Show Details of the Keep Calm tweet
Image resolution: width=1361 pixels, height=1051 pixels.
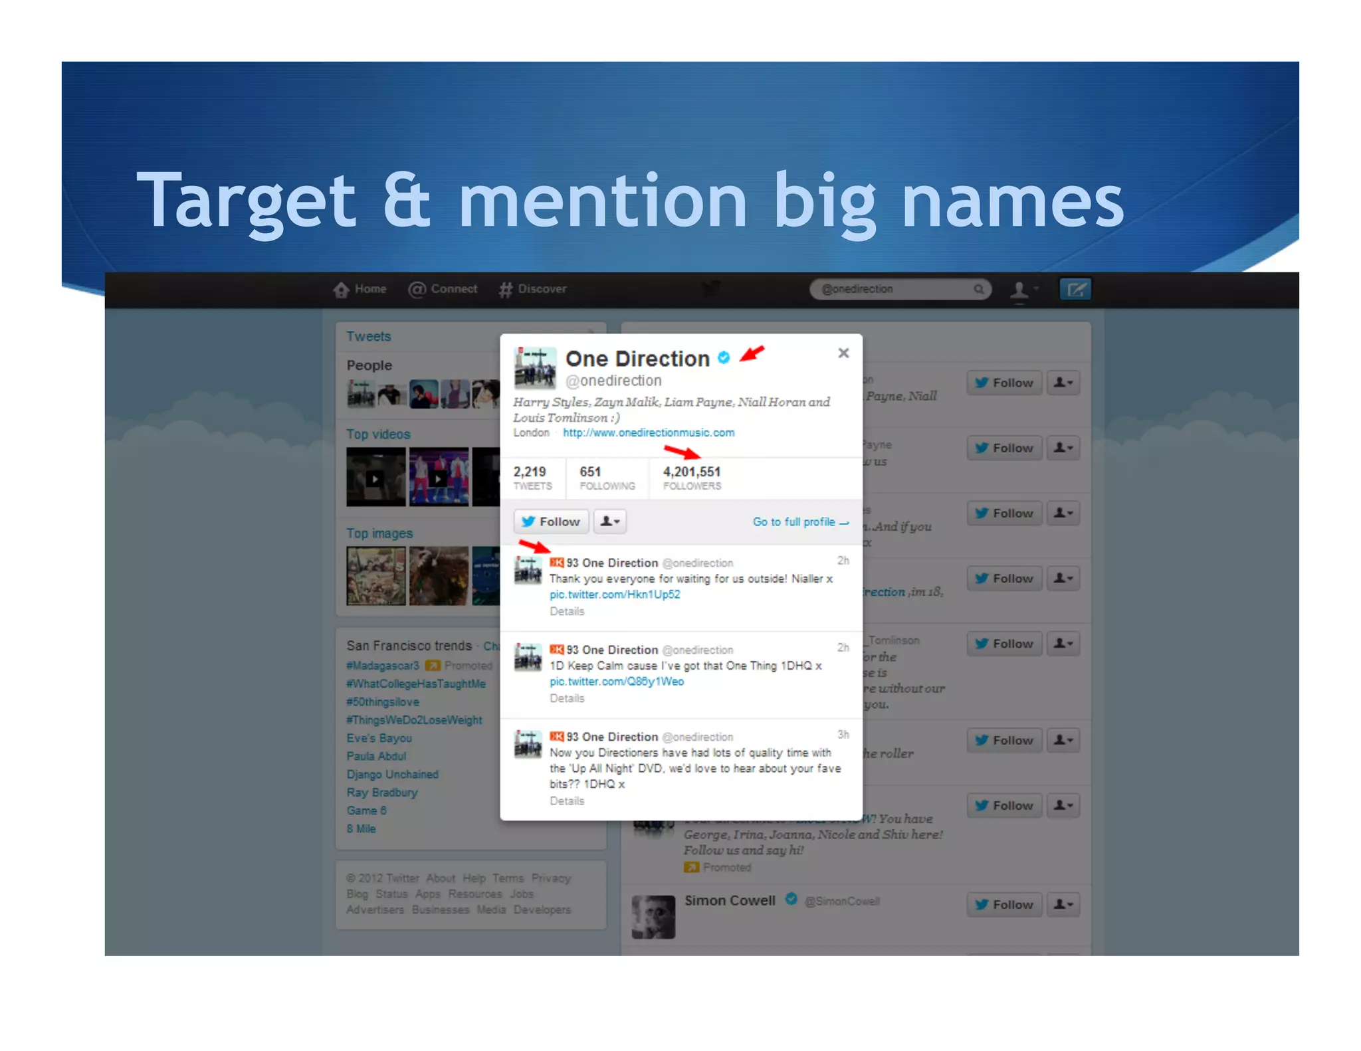(567, 698)
